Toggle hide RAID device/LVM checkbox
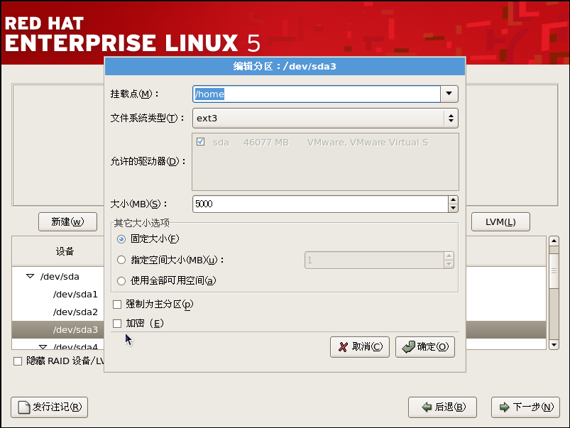This screenshot has height=428, width=570. [18, 361]
